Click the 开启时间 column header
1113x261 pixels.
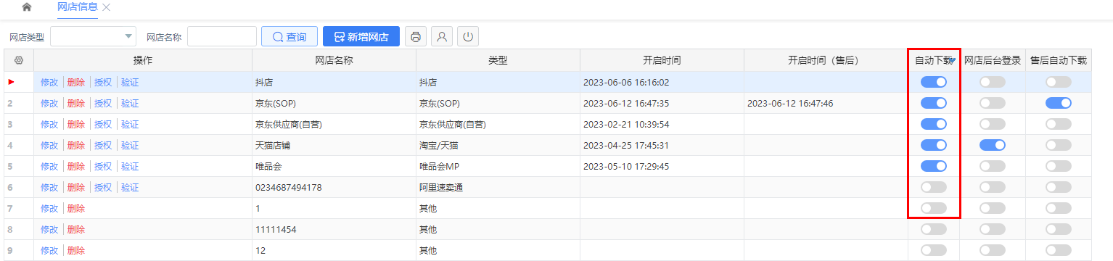click(662, 61)
